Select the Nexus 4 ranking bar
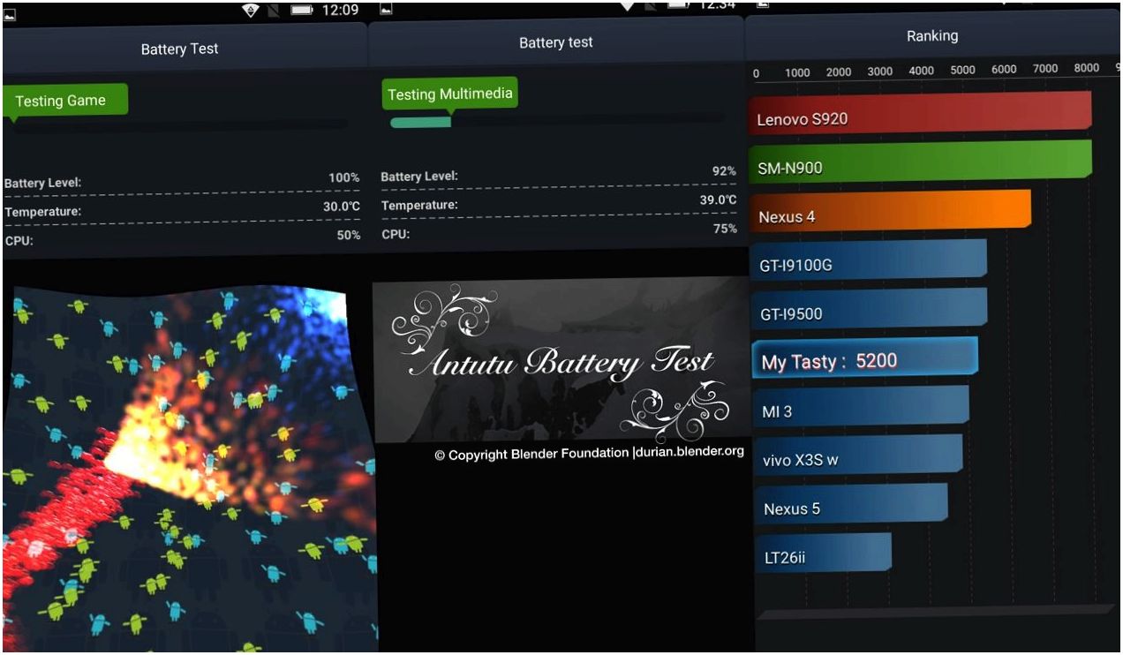Viewport: 1123px width, 655px height. tap(890, 212)
